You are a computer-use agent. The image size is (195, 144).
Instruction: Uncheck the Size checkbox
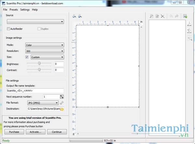tap(27, 57)
